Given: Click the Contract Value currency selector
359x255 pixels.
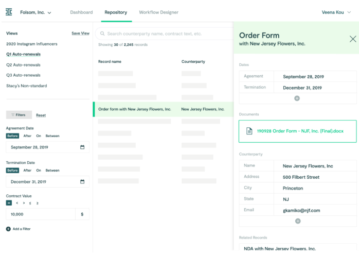Looking at the screenshot, I should pyautogui.click(x=82, y=214).
